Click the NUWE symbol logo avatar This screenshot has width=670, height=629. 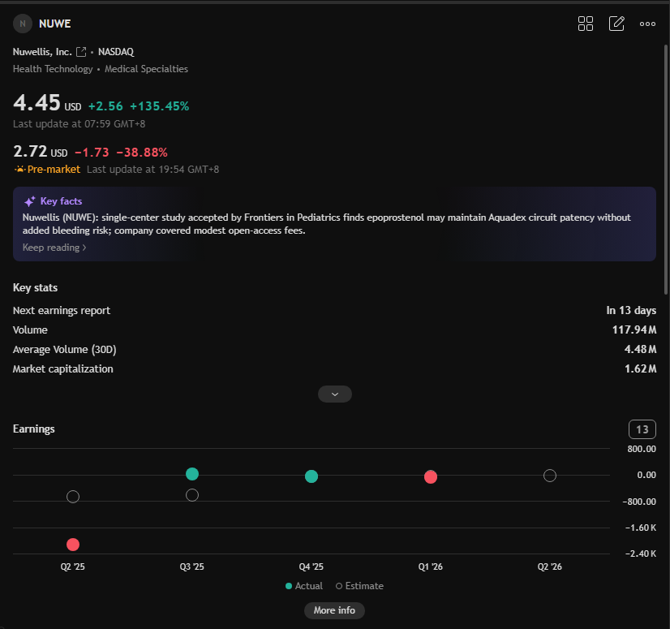(x=23, y=24)
